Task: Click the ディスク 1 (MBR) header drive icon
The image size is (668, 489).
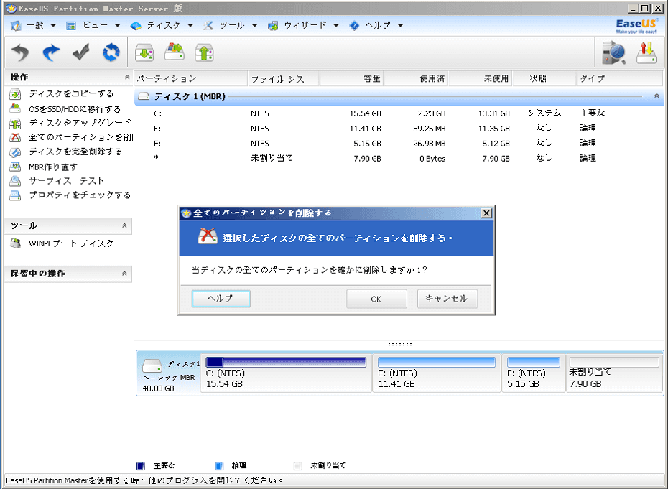Action: (x=144, y=97)
